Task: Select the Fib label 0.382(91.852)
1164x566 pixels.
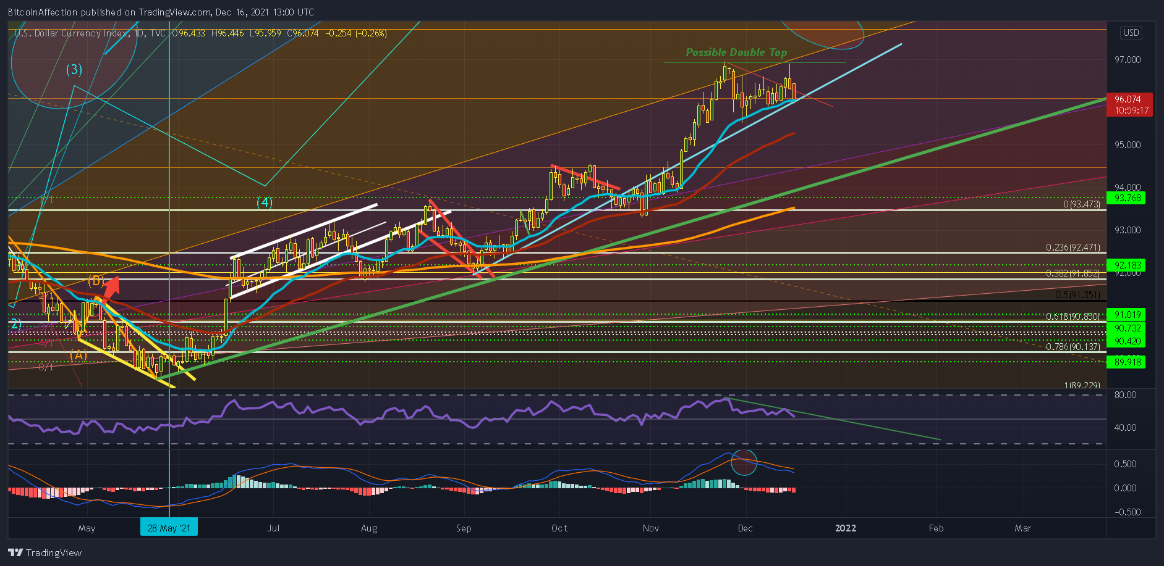Action: pyautogui.click(x=1073, y=273)
